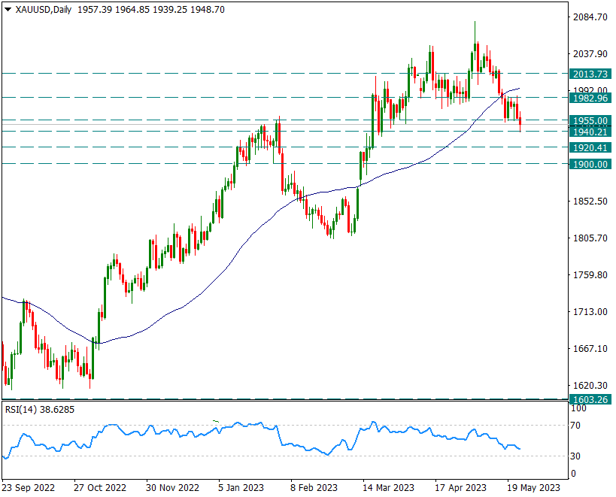The width and height of the screenshot is (616, 497).
Task: Click the 14 Mar 2023 date label
Action: (x=388, y=488)
